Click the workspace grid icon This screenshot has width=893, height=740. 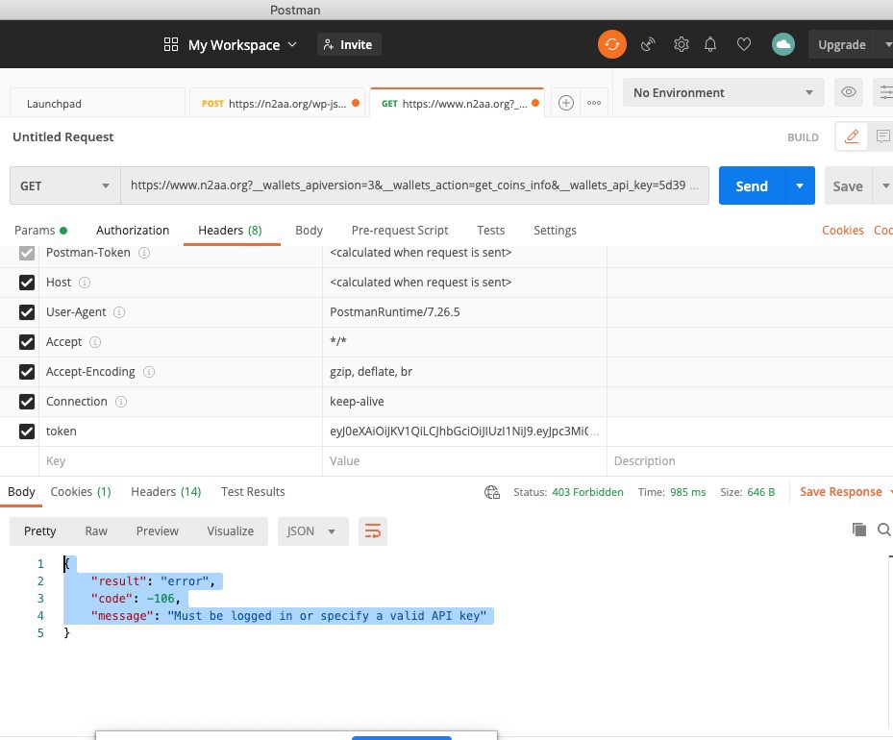click(171, 44)
